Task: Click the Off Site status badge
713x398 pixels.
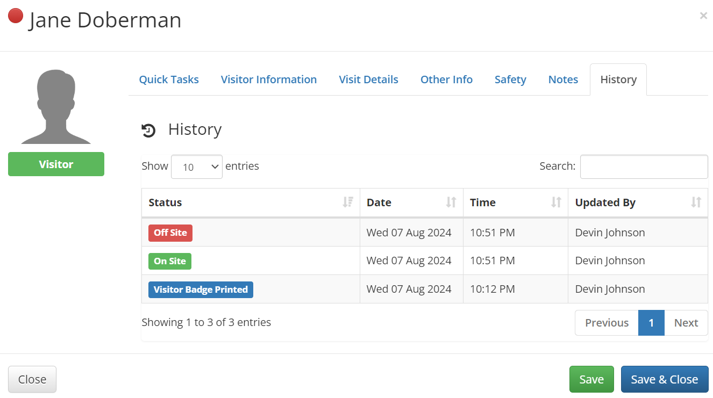Action: point(170,233)
